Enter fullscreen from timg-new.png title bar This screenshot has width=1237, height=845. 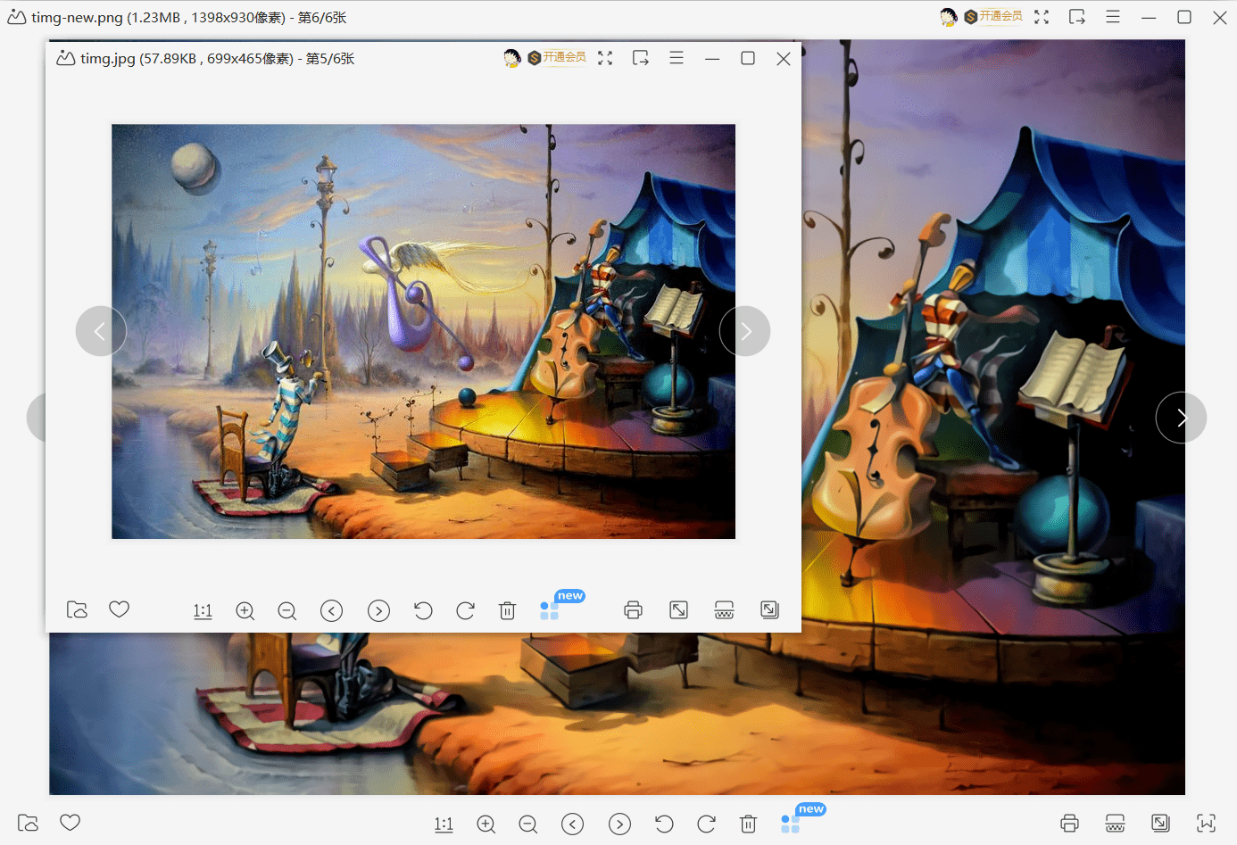click(x=1042, y=17)
